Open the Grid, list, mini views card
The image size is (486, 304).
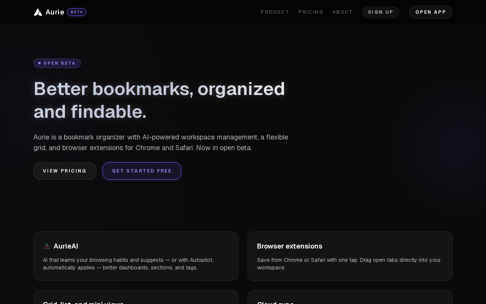pos(136,298)
